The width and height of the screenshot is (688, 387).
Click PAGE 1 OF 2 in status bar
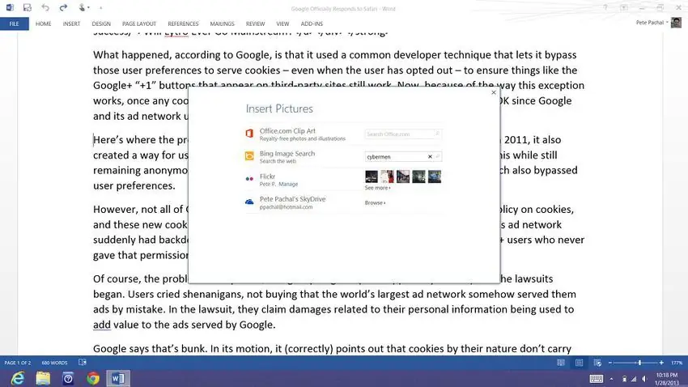click(x=18, y=363)
